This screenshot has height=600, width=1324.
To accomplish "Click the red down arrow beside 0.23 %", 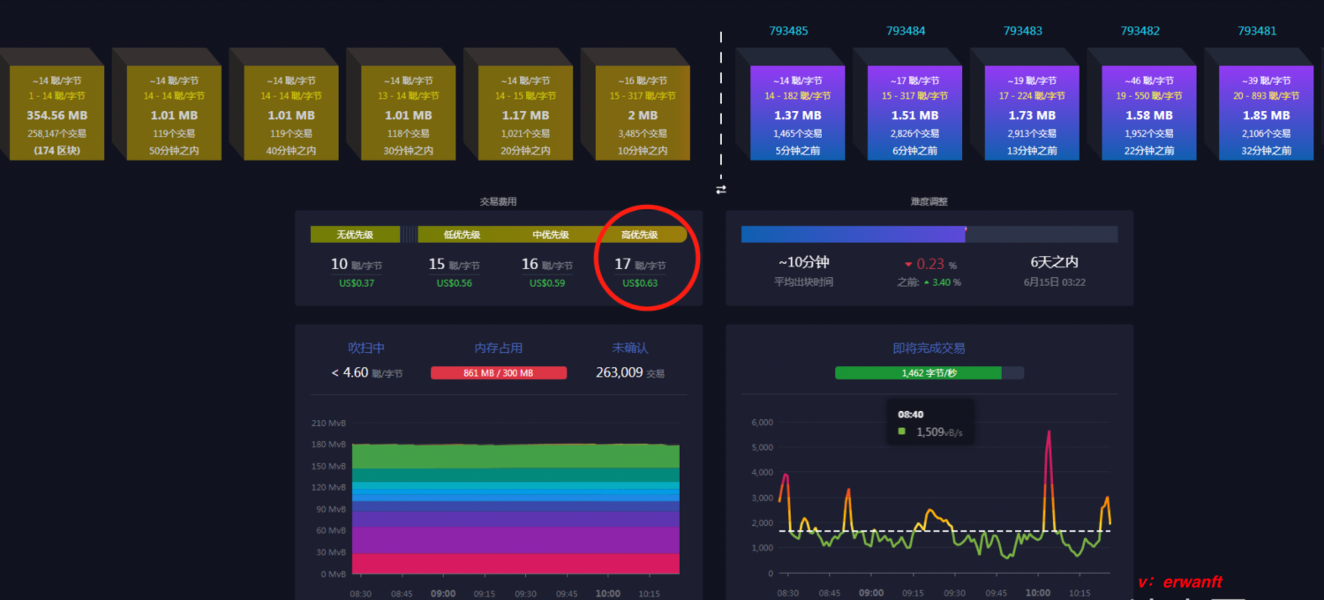I will coord(908,264).
